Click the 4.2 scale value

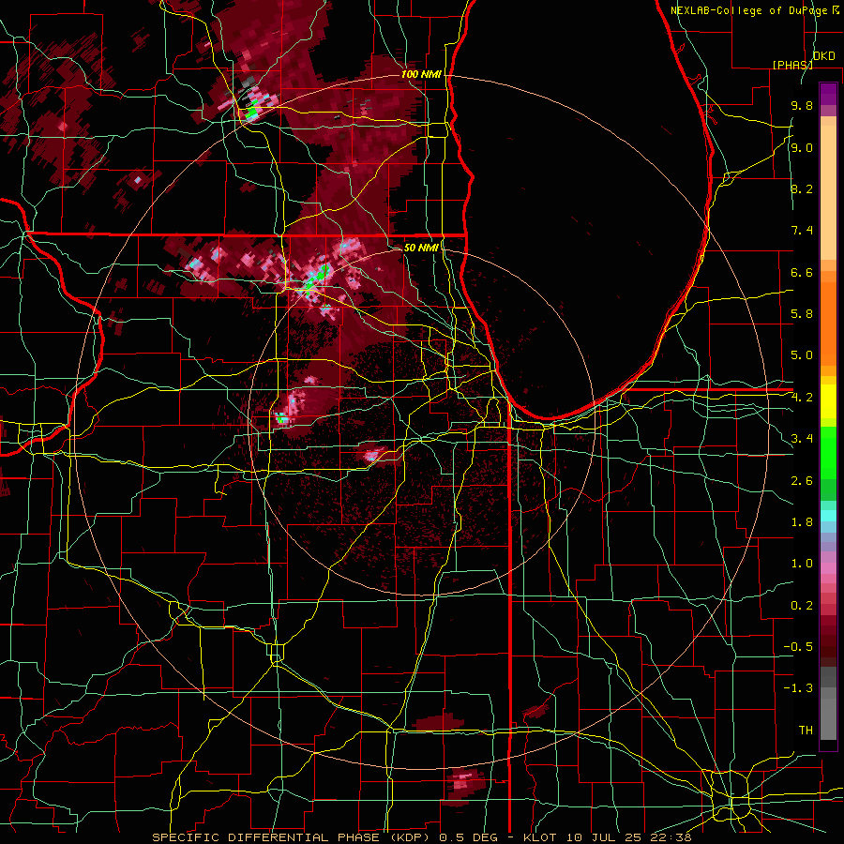802,398
